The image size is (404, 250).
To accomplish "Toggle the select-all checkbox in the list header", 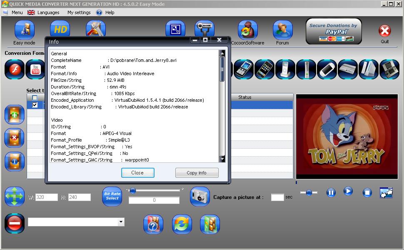I will point(35,97).
